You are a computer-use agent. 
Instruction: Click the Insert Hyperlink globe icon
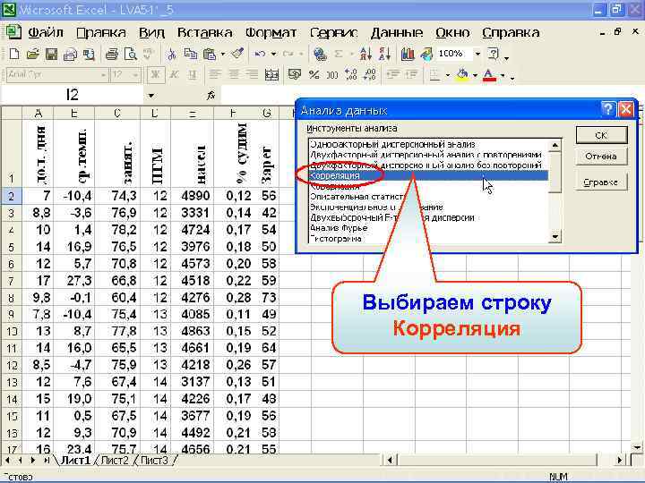click(x=320, y=54)
